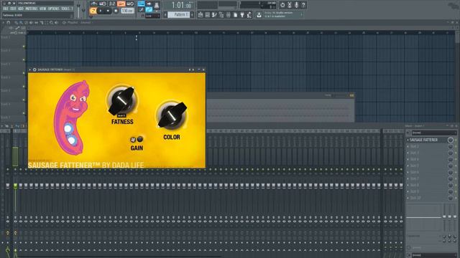Viewport: 460px width, 258px height.
Task: Toggle typing keyboard to piano icon
Action: pyautogui.click(x=141, y=4)
